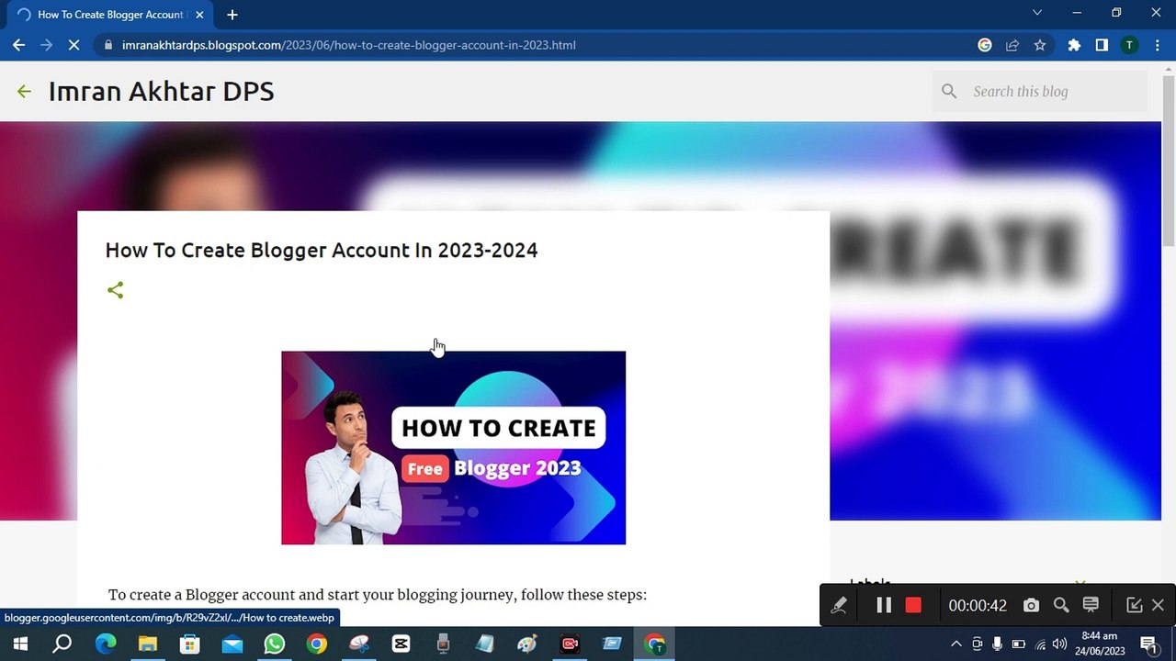Screen dimensions: 1176x661
Task: Open the How To Create Blogger 2023 image
Action: 453,447
